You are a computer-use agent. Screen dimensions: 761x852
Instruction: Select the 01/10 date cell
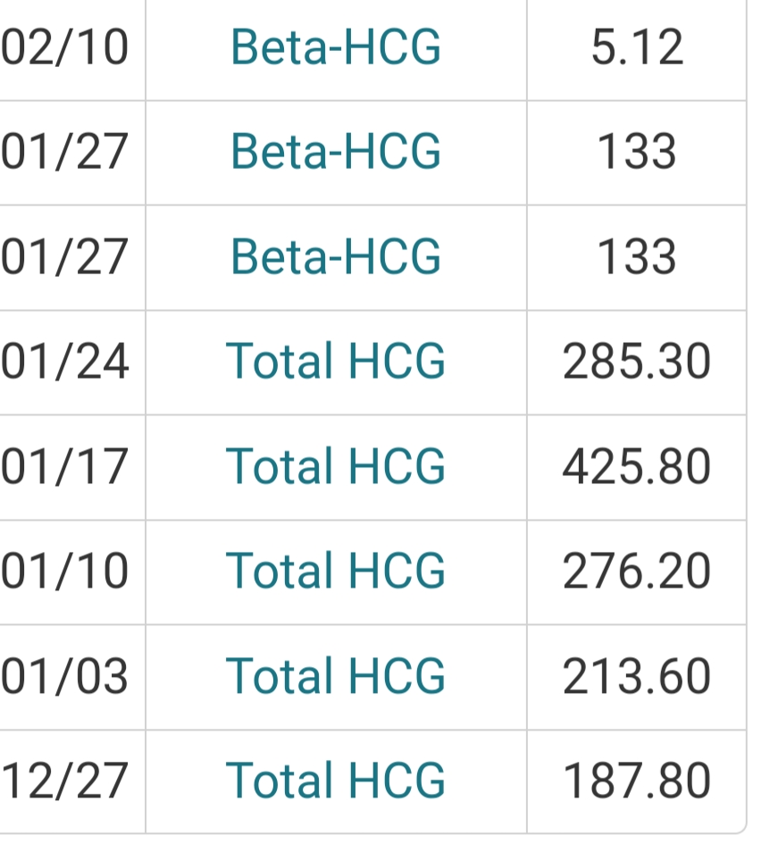64,571
